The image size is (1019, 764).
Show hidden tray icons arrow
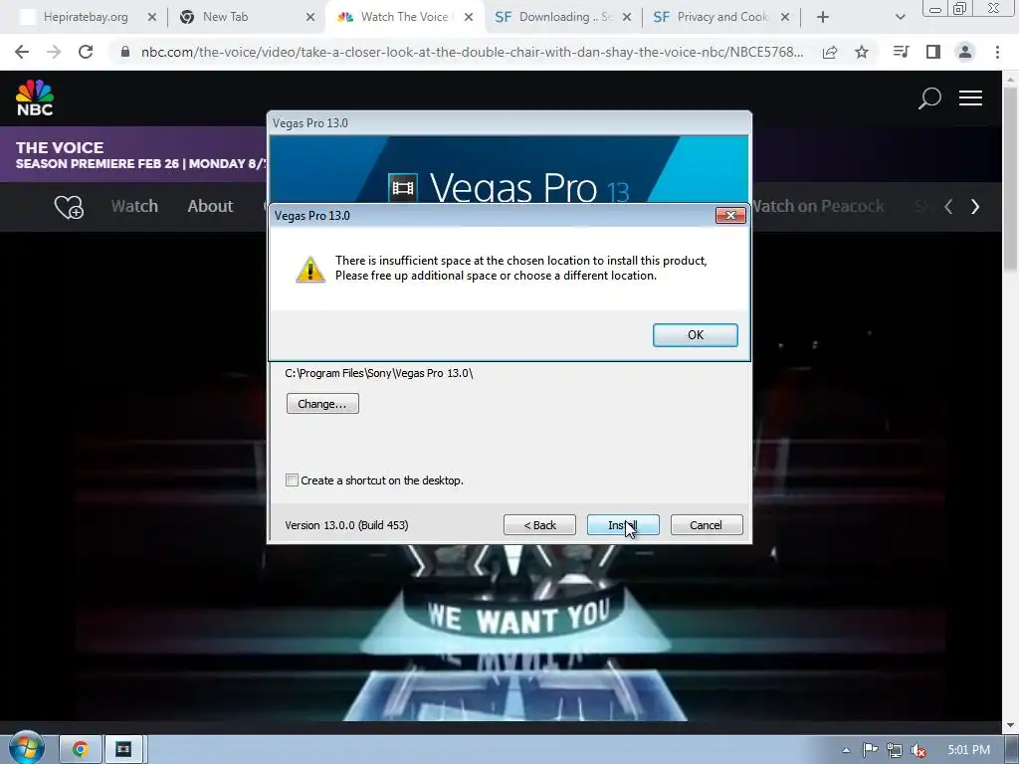click(x=846, y=750)
